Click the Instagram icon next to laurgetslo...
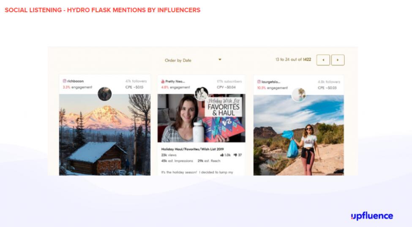 (259, 82)
